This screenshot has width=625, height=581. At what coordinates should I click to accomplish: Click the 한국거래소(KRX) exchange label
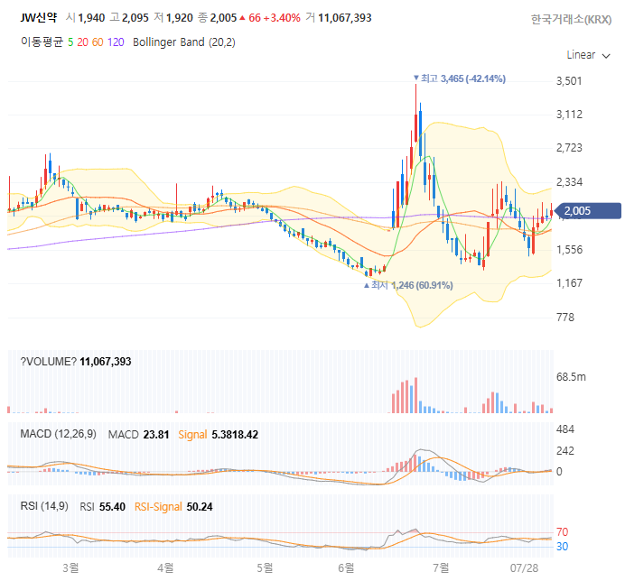tap(571, 20)
